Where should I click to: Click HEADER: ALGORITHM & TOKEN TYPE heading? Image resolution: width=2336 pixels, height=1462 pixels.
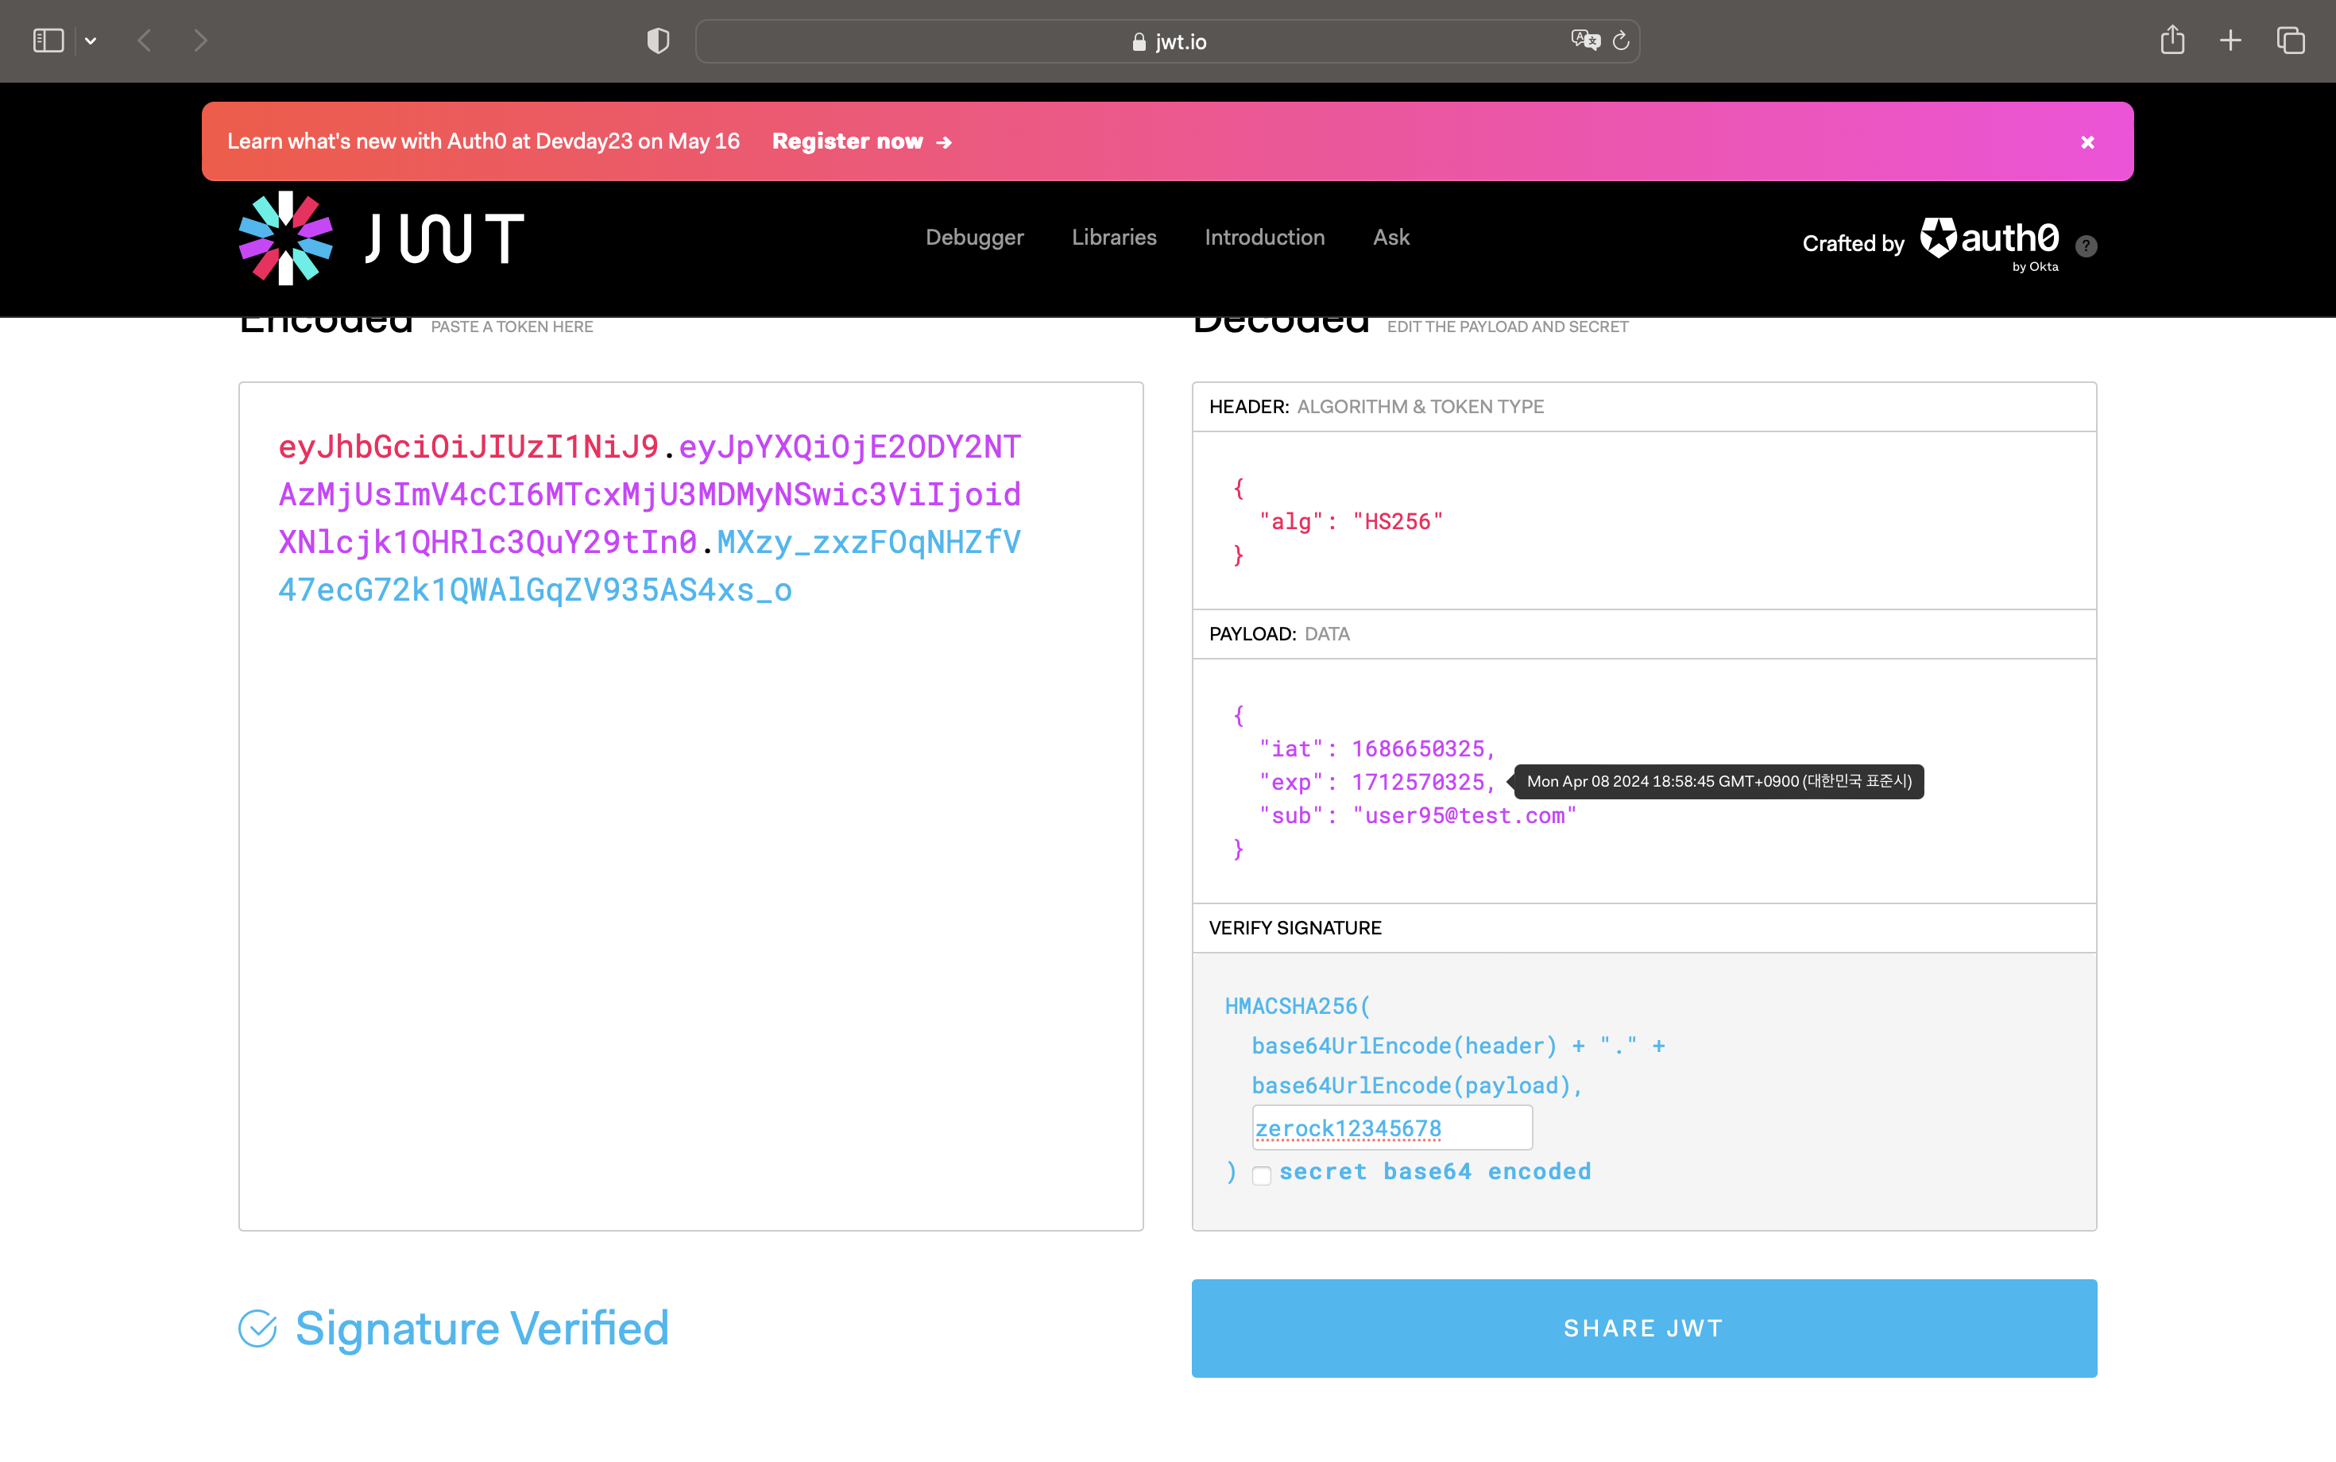tap(1376, 406)
